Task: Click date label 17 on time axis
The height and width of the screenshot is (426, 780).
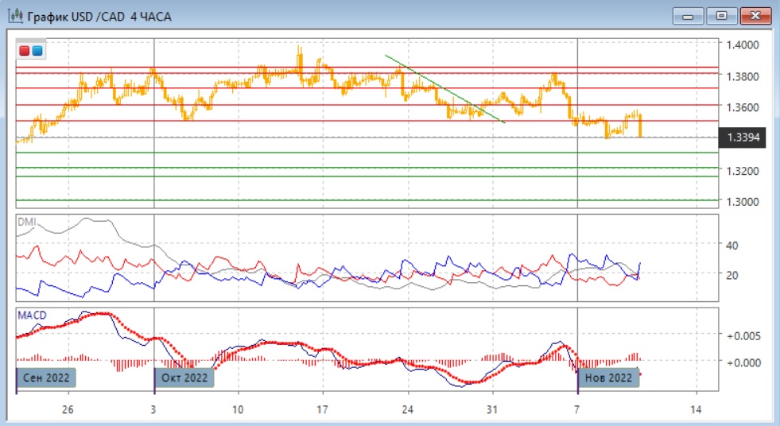Action: point(322,410)
